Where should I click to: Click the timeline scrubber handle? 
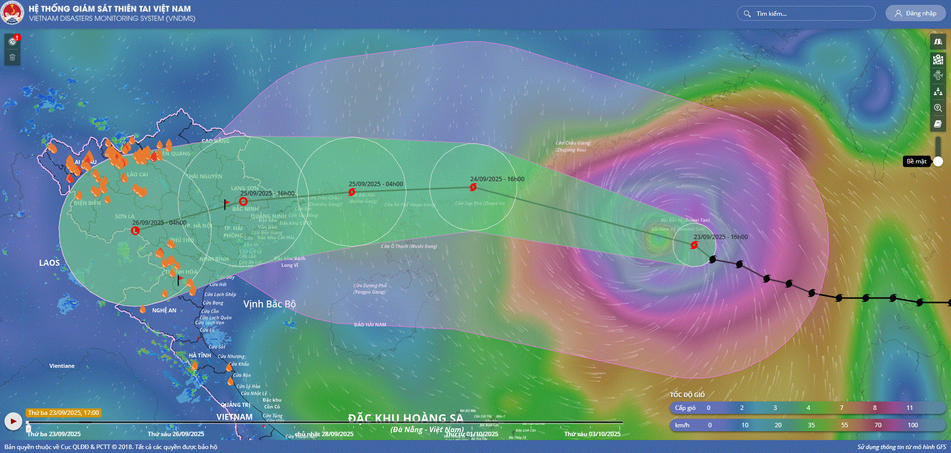tap(28, 428)
